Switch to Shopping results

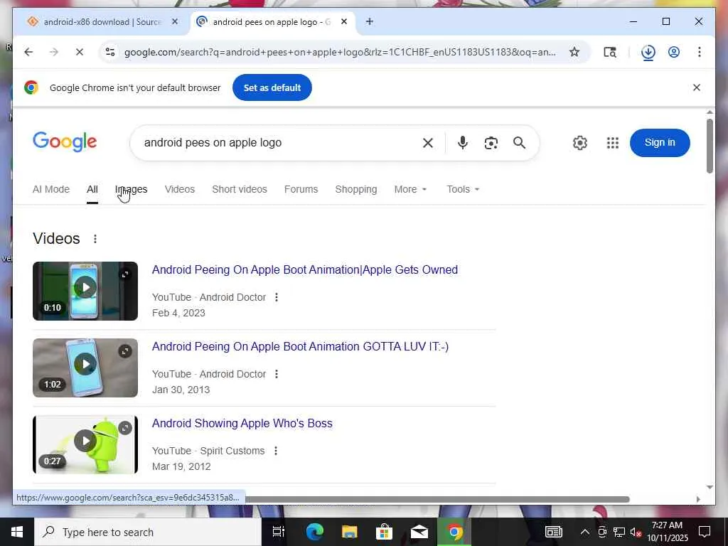(x=356, y=189)
